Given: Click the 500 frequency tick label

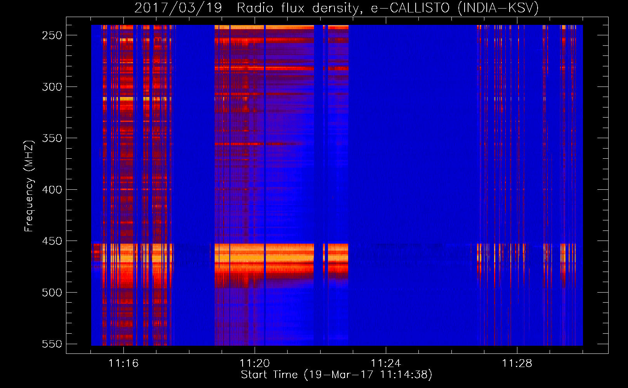Looking at the screenshot, I should pyautogui.click(x=52, y=293).
